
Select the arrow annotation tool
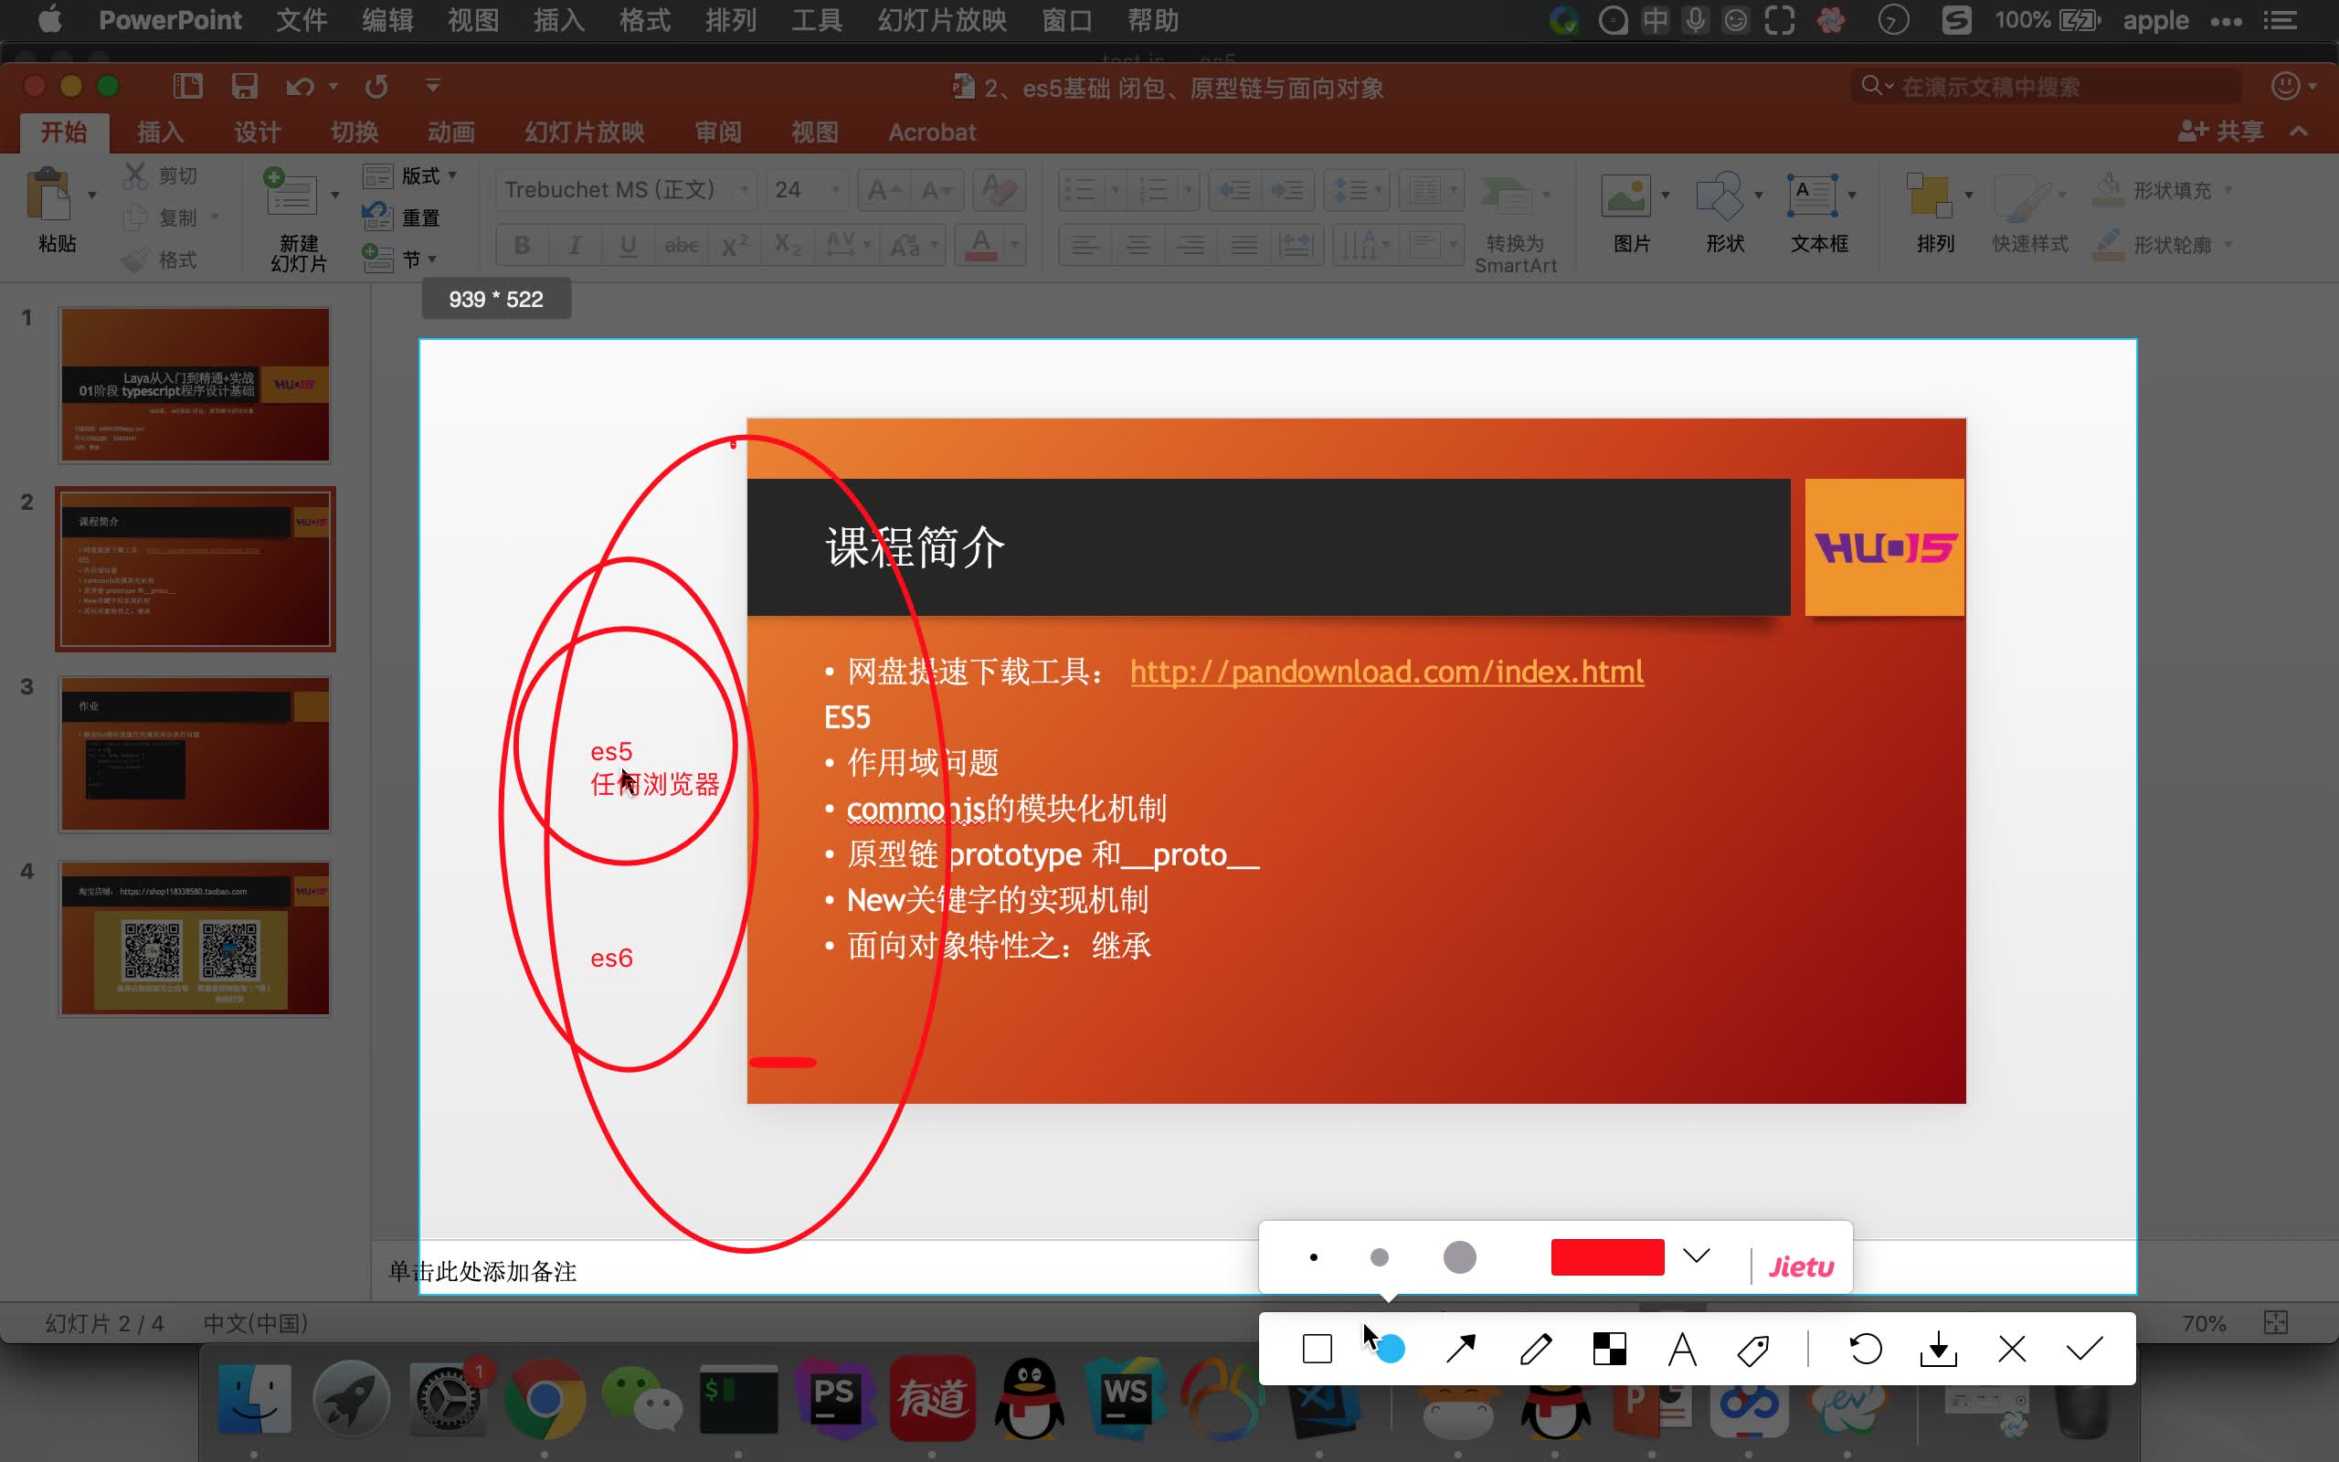click(1460, 1347)
